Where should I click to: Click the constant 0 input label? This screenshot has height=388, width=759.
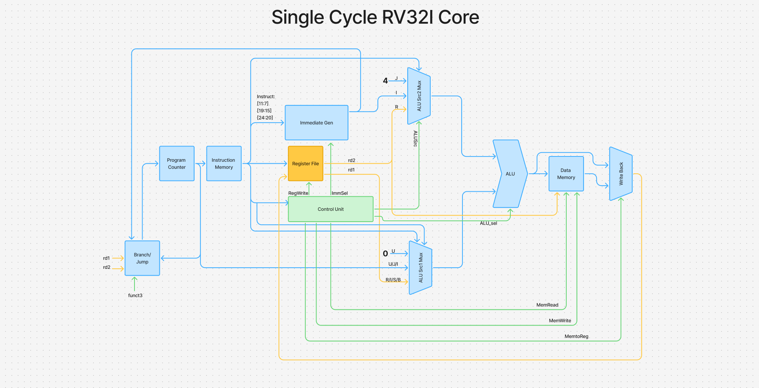coord(385,253)
